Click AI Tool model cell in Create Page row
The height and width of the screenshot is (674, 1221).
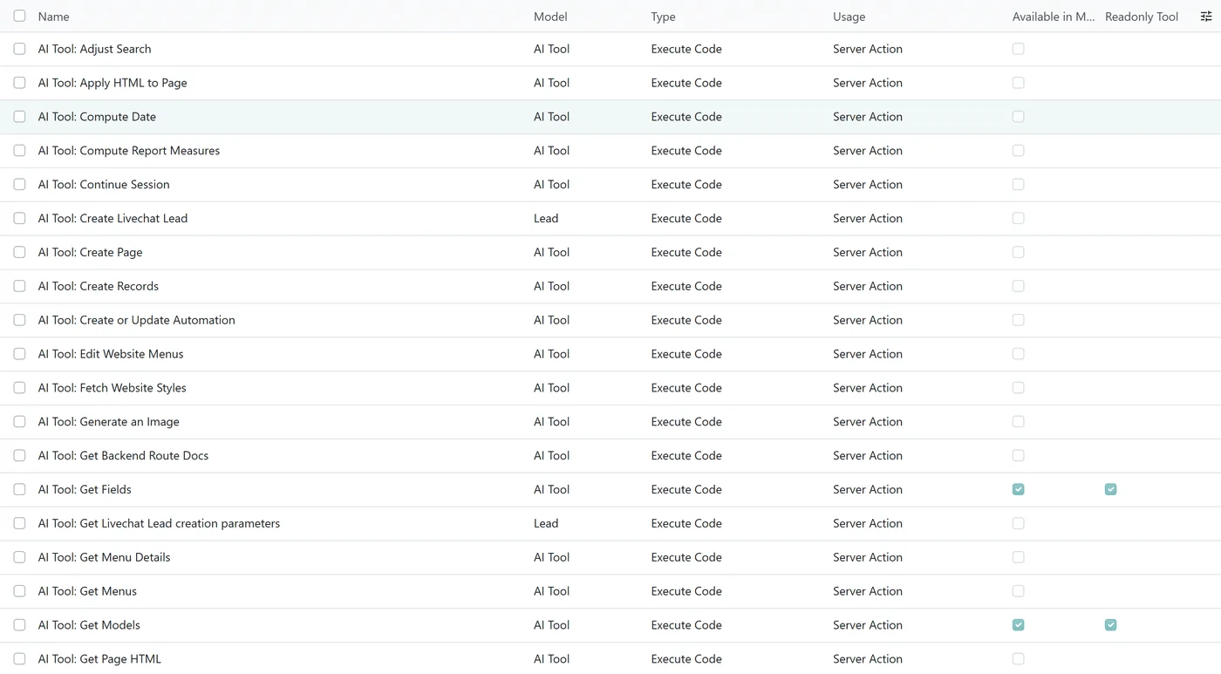click(551, 252)
